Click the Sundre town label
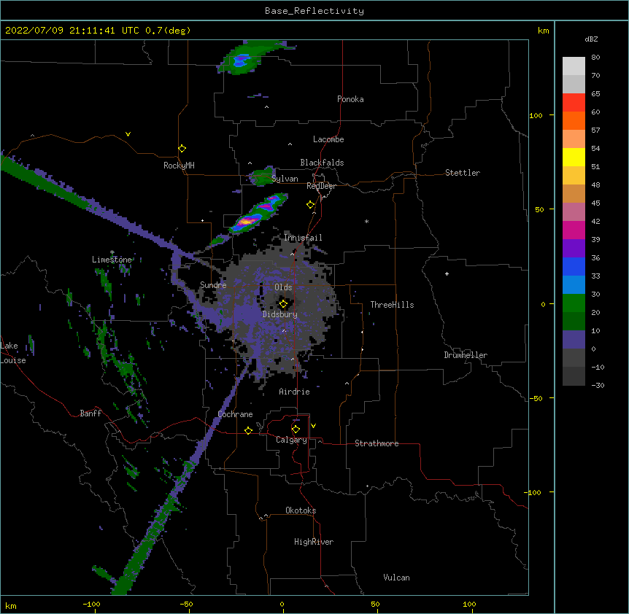629x614 pixels. pos(213,285)
